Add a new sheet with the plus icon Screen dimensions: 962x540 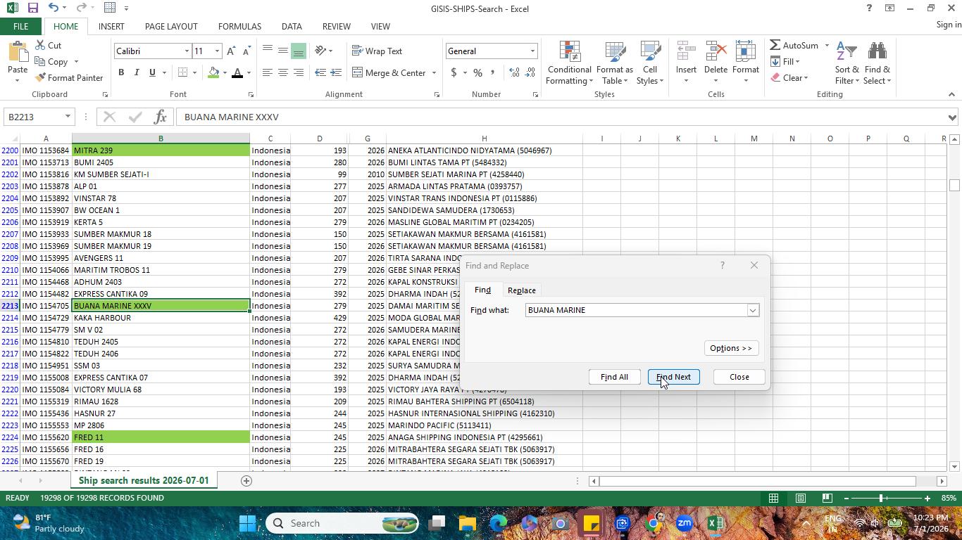point(246,481)
